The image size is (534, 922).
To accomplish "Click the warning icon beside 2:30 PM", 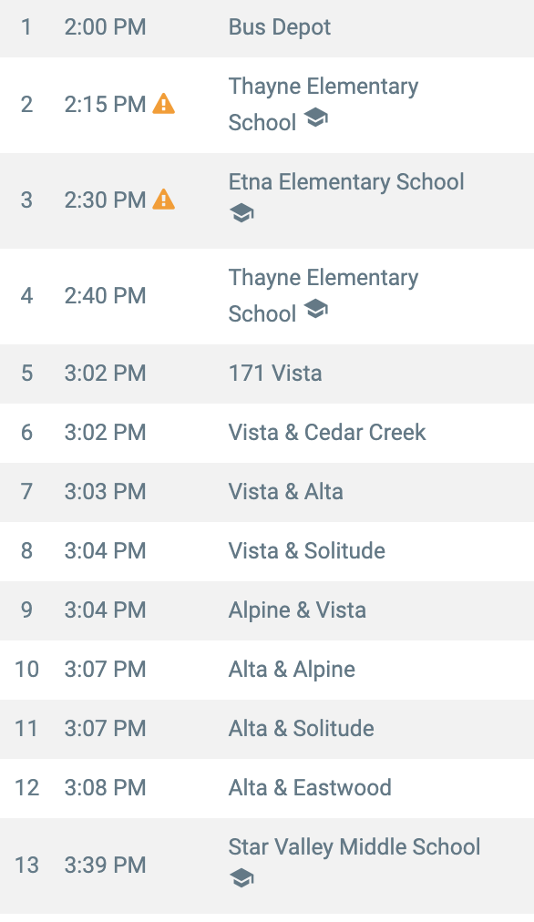I will (163, 200).
